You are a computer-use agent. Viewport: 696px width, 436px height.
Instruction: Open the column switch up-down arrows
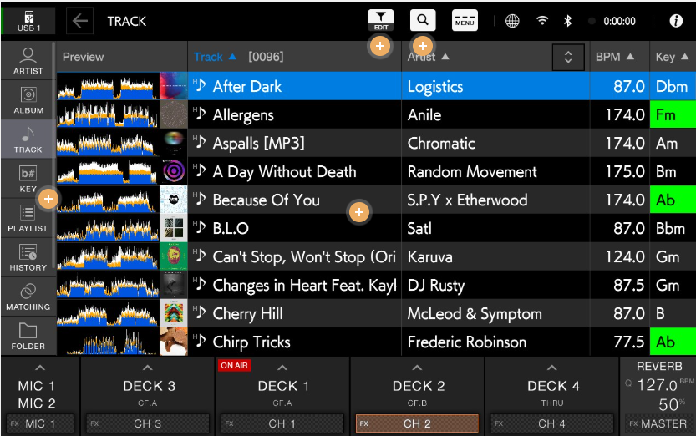coord(568,57)
